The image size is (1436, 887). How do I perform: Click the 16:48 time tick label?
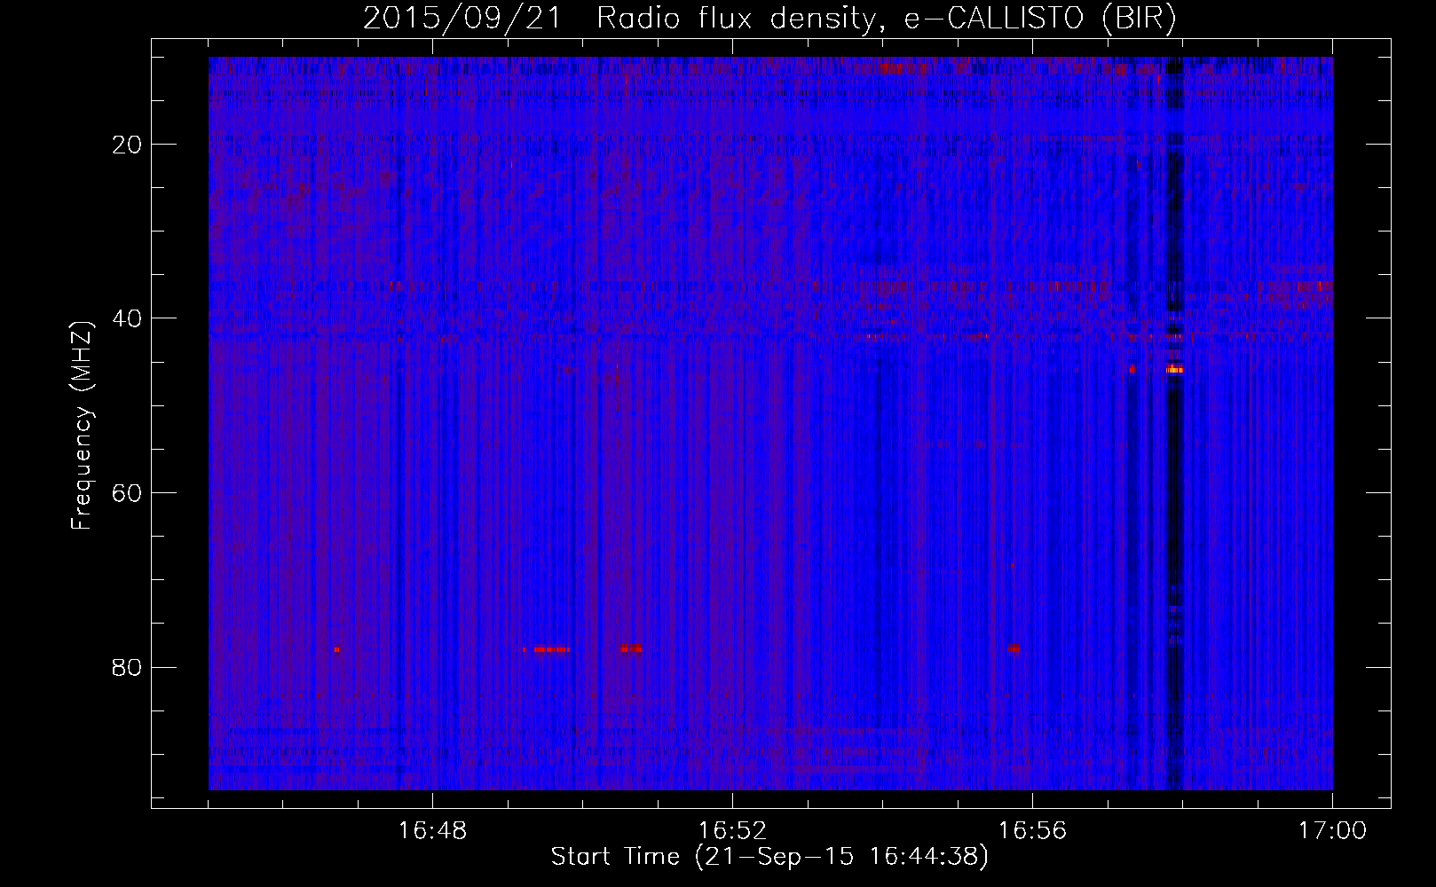432,830
